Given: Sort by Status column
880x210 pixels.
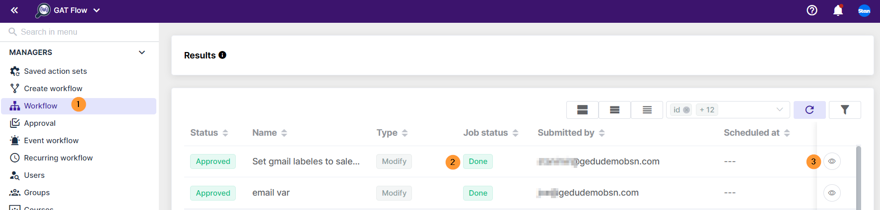Looking at the screenshot, I should pos(225,133).
